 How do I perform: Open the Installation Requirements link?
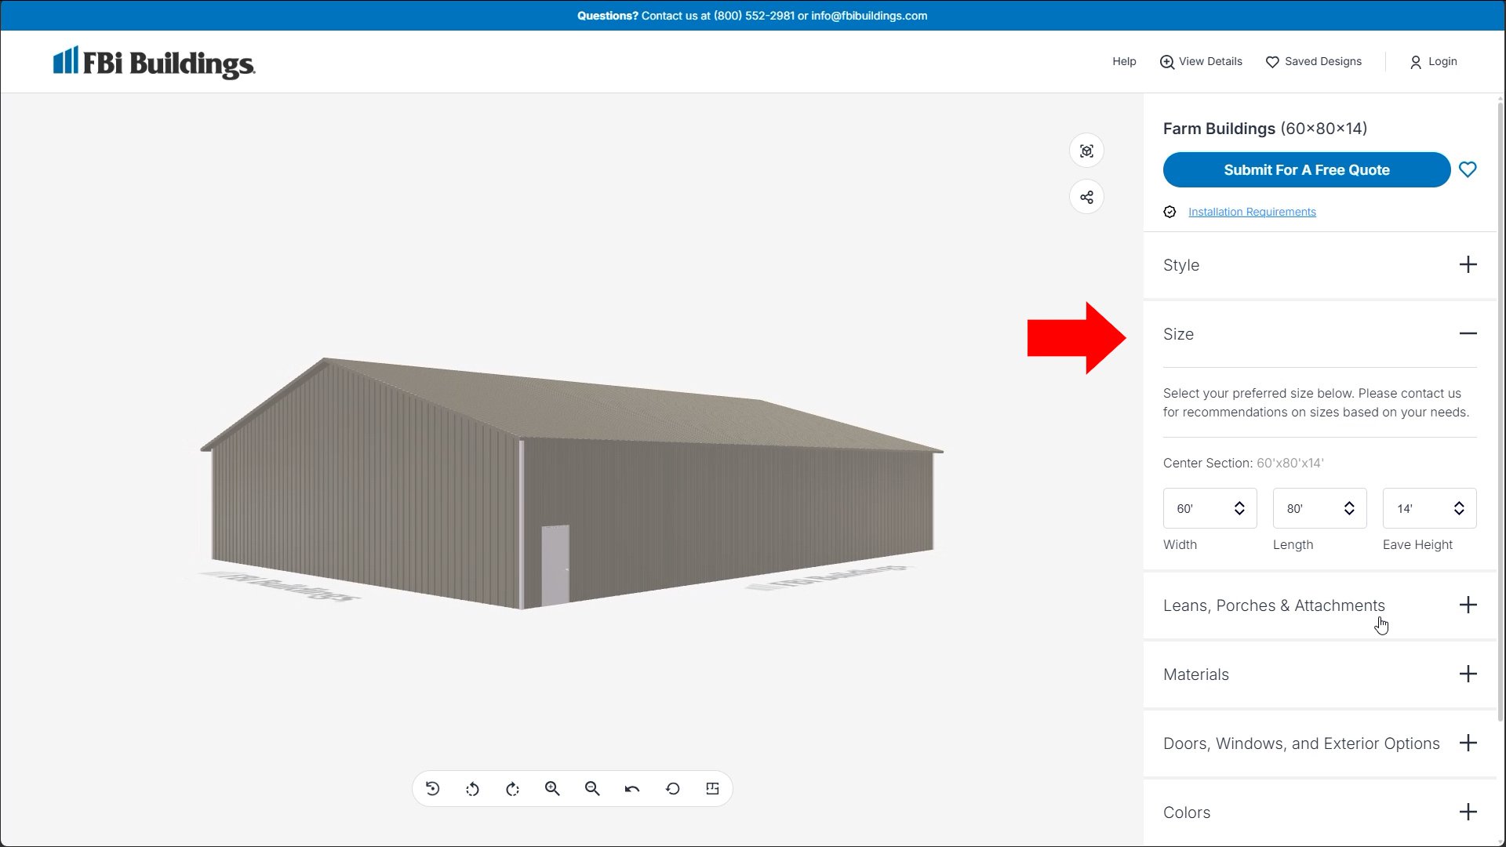pos(1252,212)
